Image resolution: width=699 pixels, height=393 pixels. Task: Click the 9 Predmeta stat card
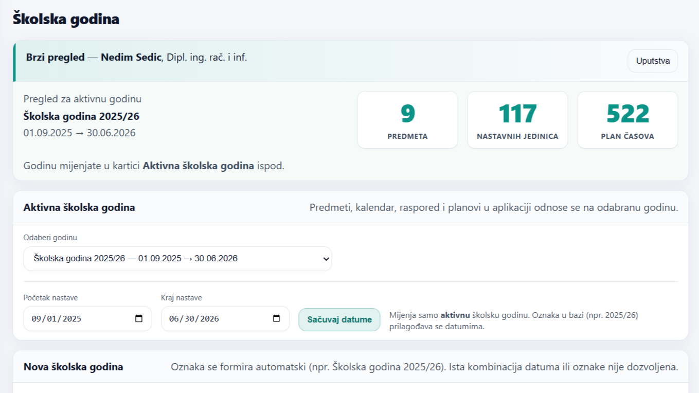click(407, 120)
